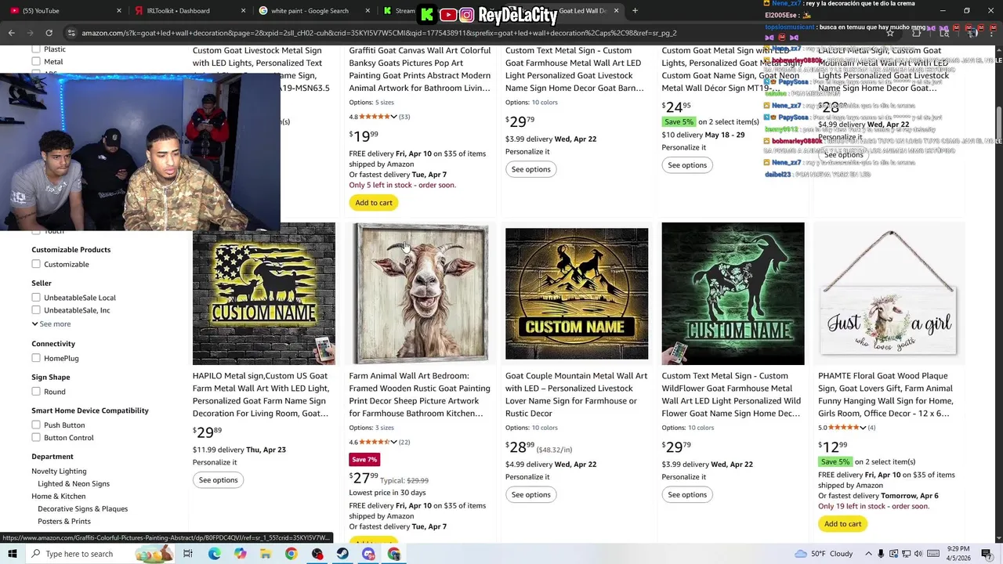Expand rating breakdown chevron for 4.6 stars
1003x564 pixels.
(393, 442)
